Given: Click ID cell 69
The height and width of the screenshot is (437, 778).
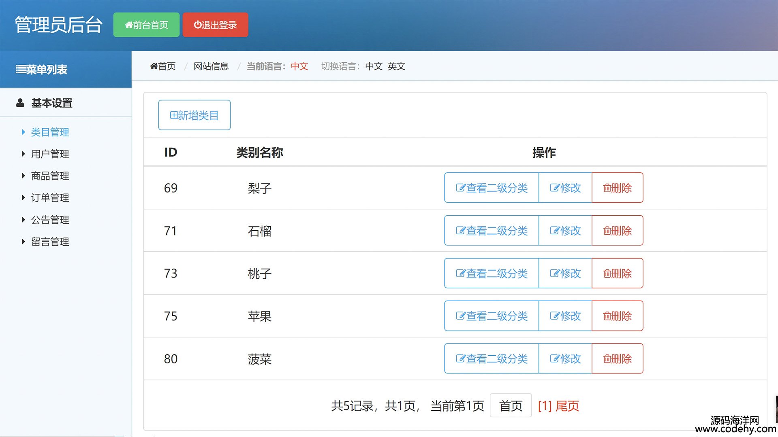Looking at the screenshot, I should pyautogui.click(x=171, y=188).
